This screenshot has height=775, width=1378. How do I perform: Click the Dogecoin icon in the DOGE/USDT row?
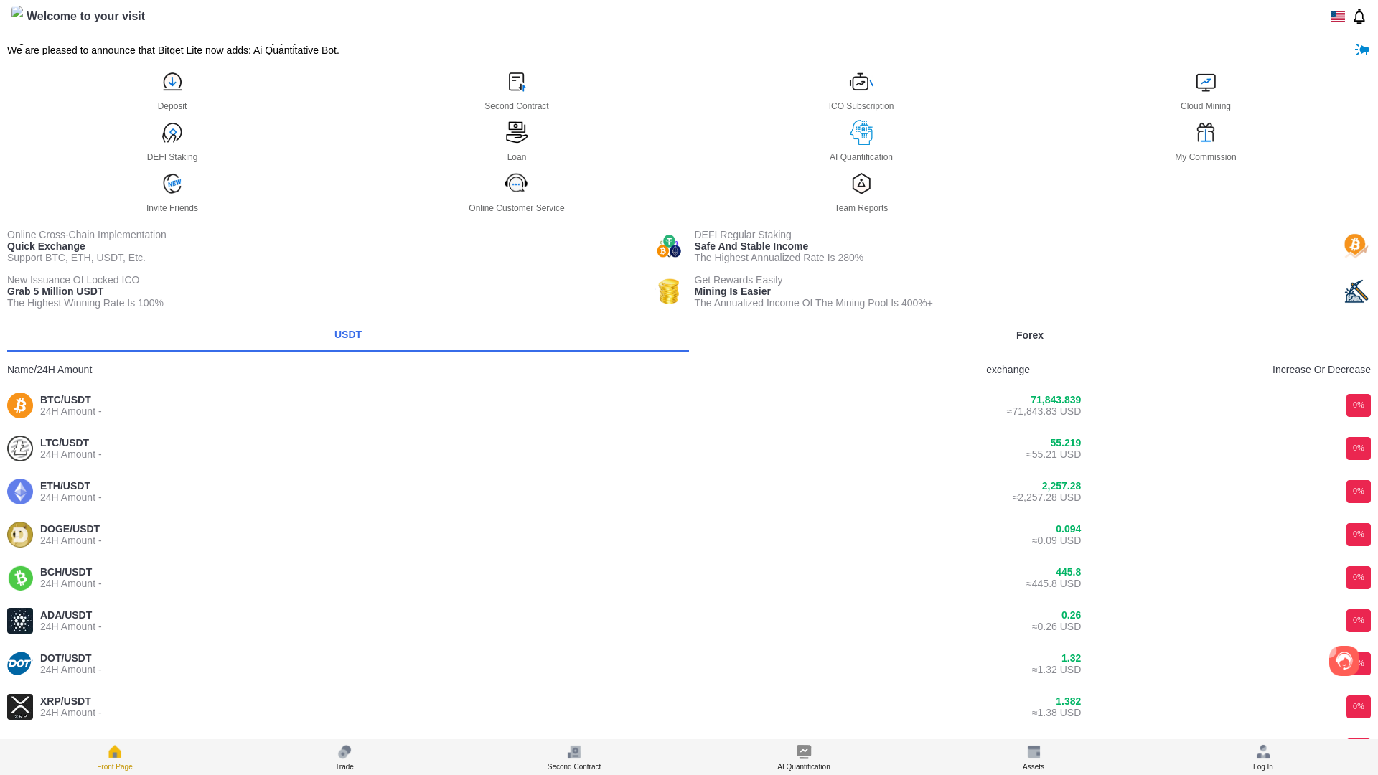pos(20,535)
